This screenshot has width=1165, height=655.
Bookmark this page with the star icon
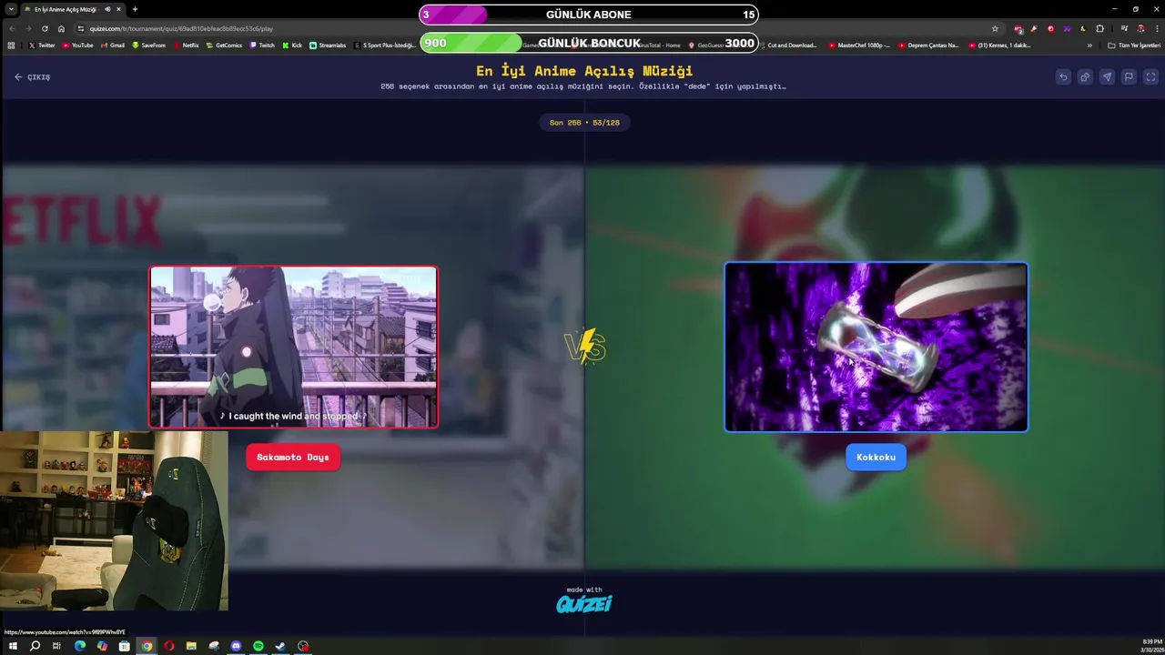coord(995,28)
